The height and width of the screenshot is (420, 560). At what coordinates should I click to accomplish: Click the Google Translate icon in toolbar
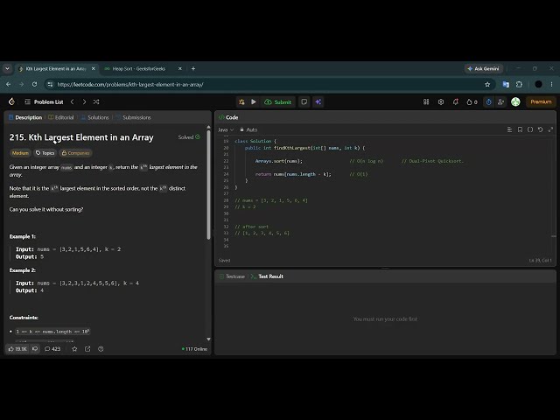coord(506,85)
